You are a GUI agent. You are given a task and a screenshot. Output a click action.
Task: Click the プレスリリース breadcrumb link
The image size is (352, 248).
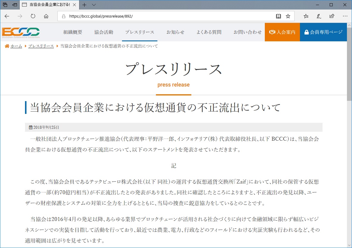(x=41, y=46)
